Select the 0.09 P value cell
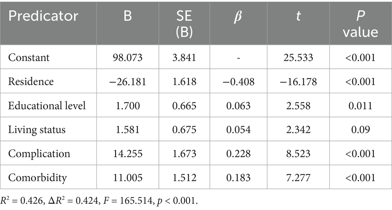 point(360,129)
